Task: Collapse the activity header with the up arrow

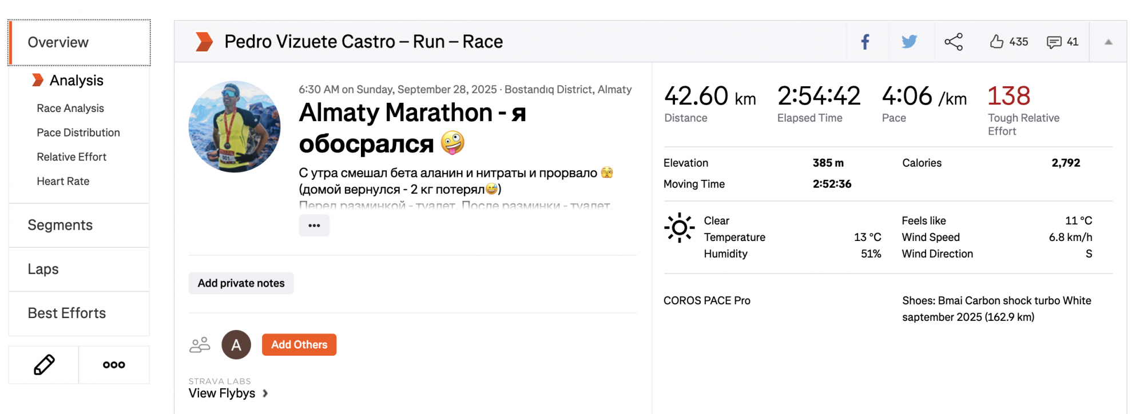Action: pos(1108,42)
